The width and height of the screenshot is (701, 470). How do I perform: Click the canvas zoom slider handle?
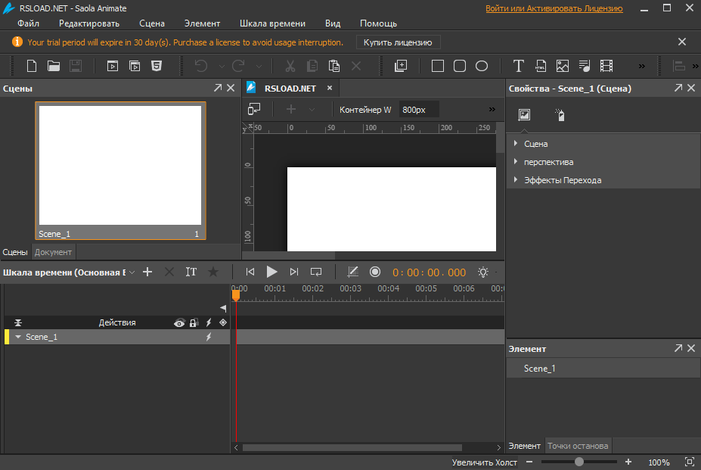tap(579, 462)
